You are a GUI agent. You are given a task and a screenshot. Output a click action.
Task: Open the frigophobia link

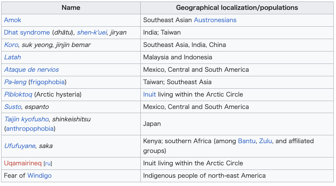[x=48, y=82]
